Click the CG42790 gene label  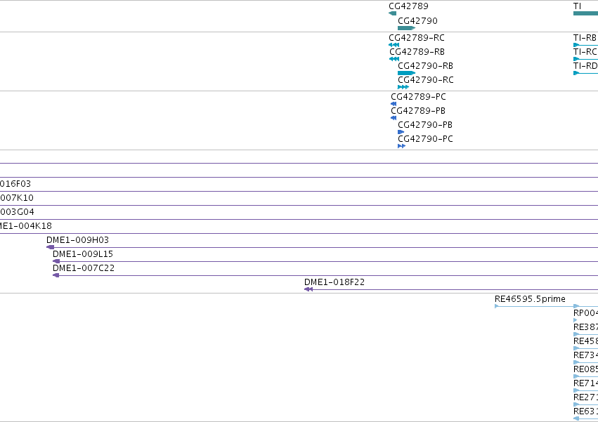[x=417, y=21]
